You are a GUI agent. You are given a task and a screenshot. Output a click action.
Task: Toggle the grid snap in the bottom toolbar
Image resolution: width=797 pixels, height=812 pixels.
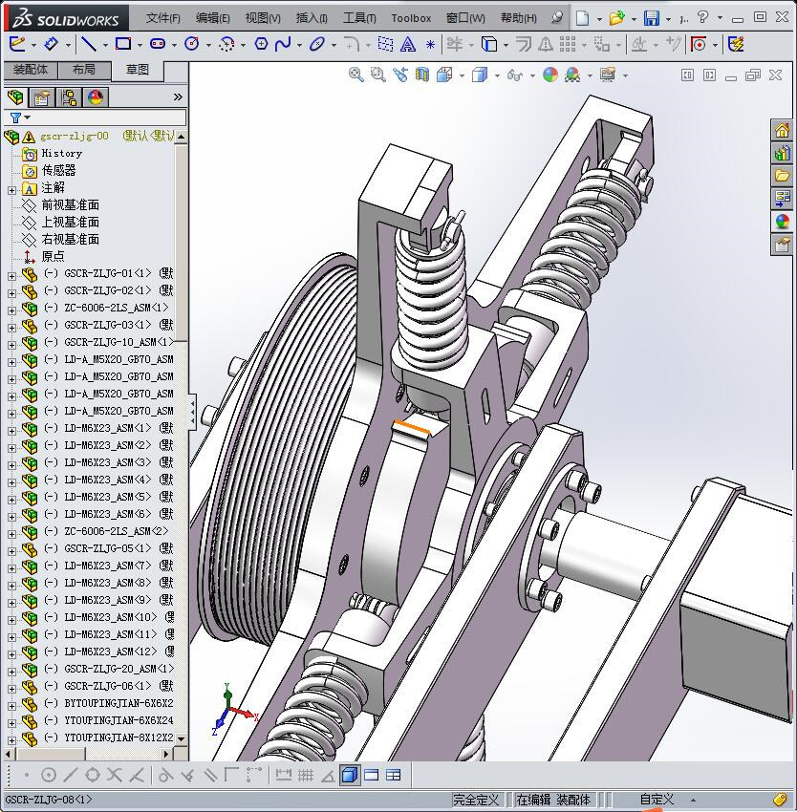305,776
